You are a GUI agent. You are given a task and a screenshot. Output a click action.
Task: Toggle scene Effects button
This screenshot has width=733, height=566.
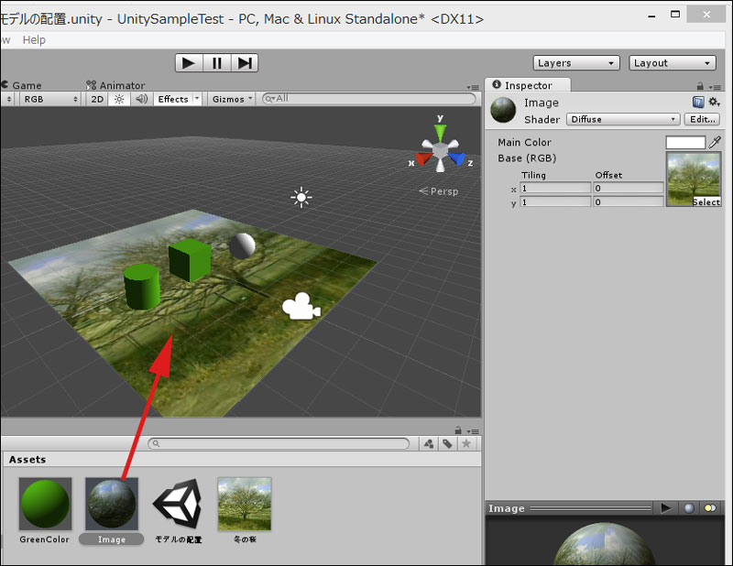click(x=173, y=99)
